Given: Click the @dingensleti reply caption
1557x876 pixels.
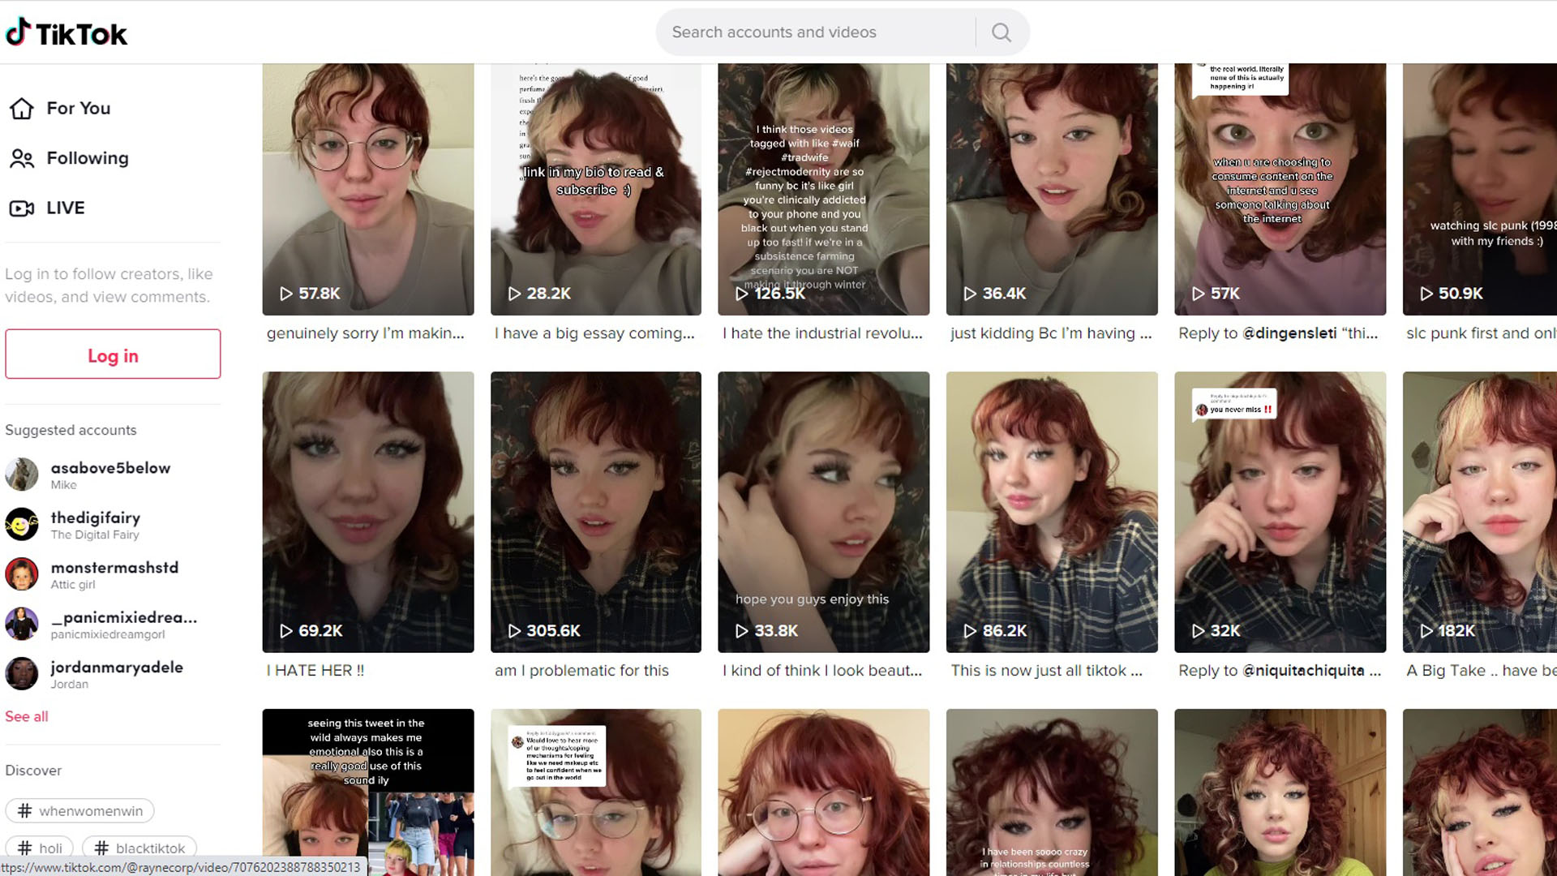Looking at the screenshot, I should pos(1278,333).
